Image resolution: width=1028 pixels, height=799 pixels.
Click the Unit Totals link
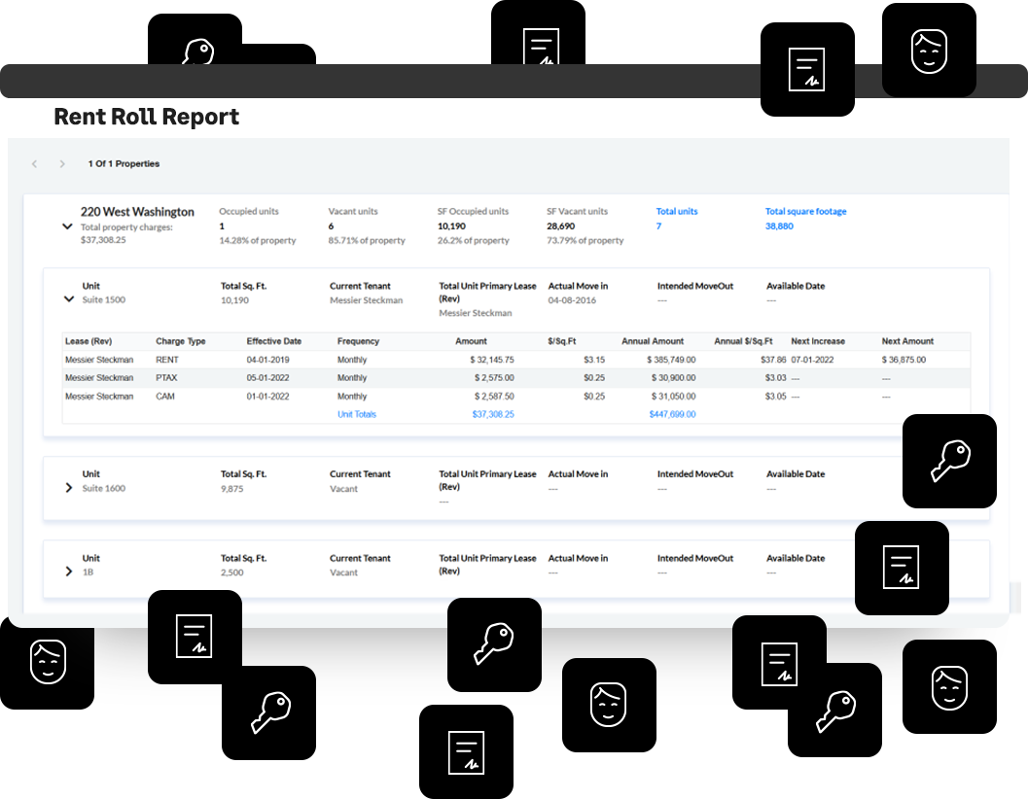(x=357, y=414)
